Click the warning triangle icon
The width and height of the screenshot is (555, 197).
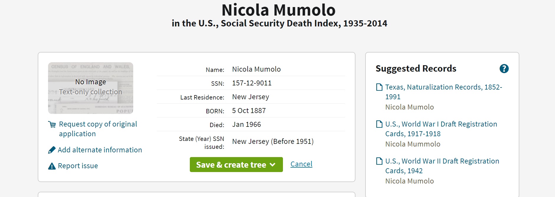click(52, 166)
